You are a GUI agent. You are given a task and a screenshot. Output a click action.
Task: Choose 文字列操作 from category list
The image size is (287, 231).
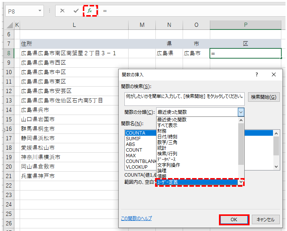(x=169, y=165)
